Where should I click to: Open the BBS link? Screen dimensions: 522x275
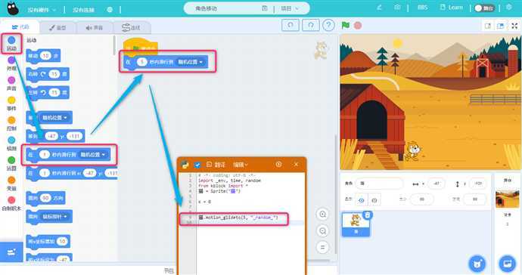click(422, 8)
